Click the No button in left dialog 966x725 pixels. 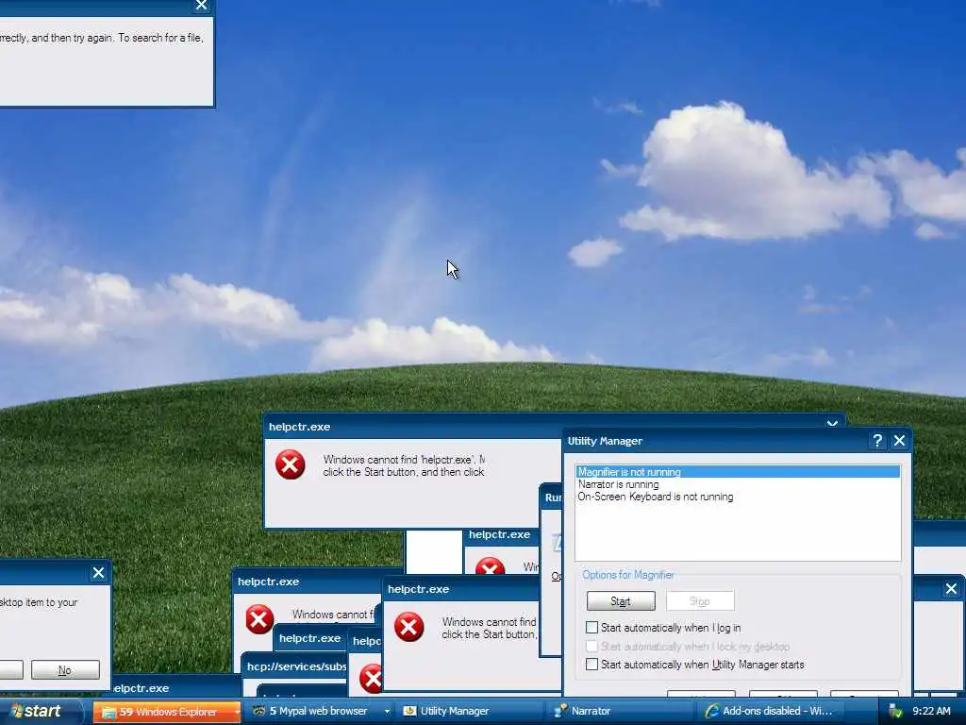coord(65,670)
